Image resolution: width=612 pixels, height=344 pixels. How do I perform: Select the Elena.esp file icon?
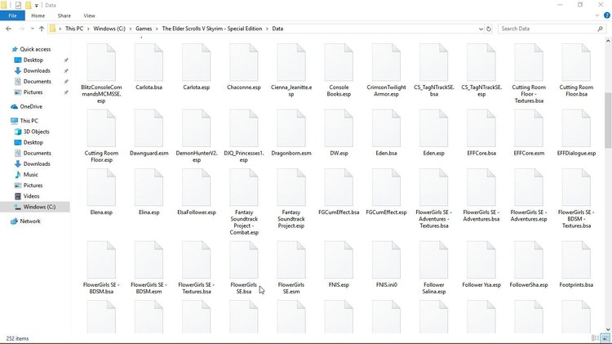tap(101, 188)
